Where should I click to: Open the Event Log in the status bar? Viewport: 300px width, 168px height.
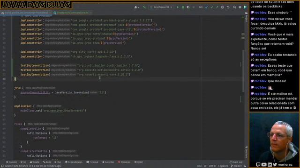(236, 162)
